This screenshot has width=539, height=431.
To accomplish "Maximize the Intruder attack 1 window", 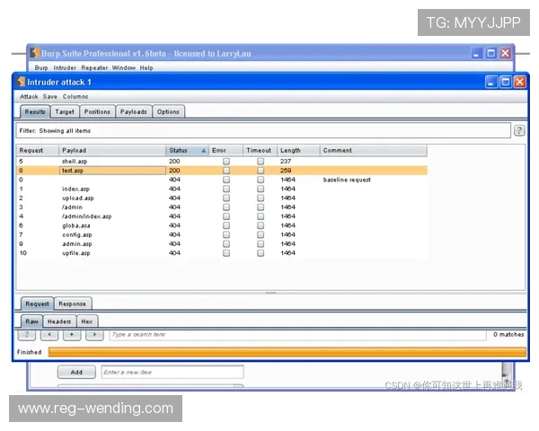I will pos(506,82).
